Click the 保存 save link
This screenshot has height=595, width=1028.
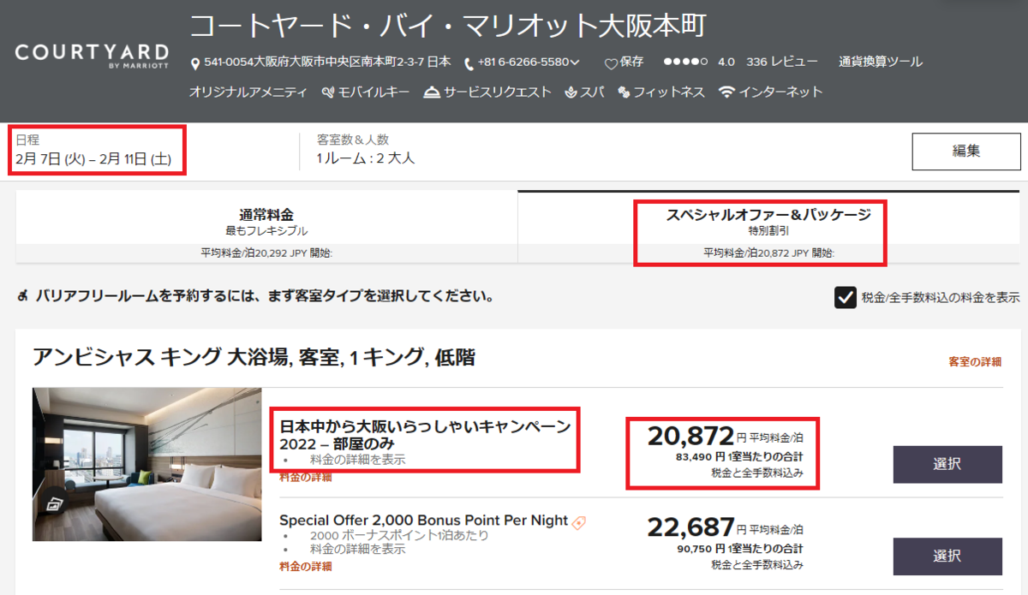click(x=631, y=62)
